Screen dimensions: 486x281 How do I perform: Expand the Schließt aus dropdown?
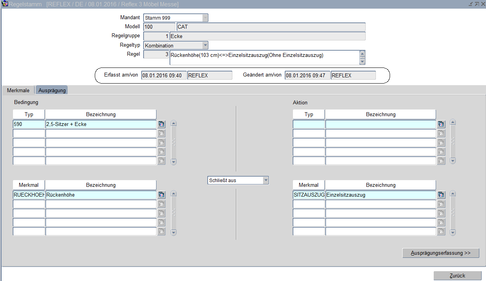tap(265, 181)
